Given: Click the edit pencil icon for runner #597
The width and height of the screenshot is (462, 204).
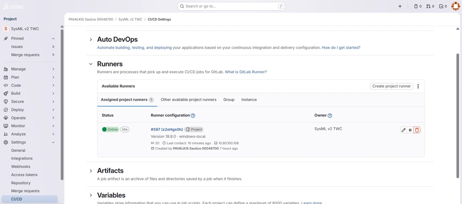Looking at the screenshot, I should [x=404, y=130].
